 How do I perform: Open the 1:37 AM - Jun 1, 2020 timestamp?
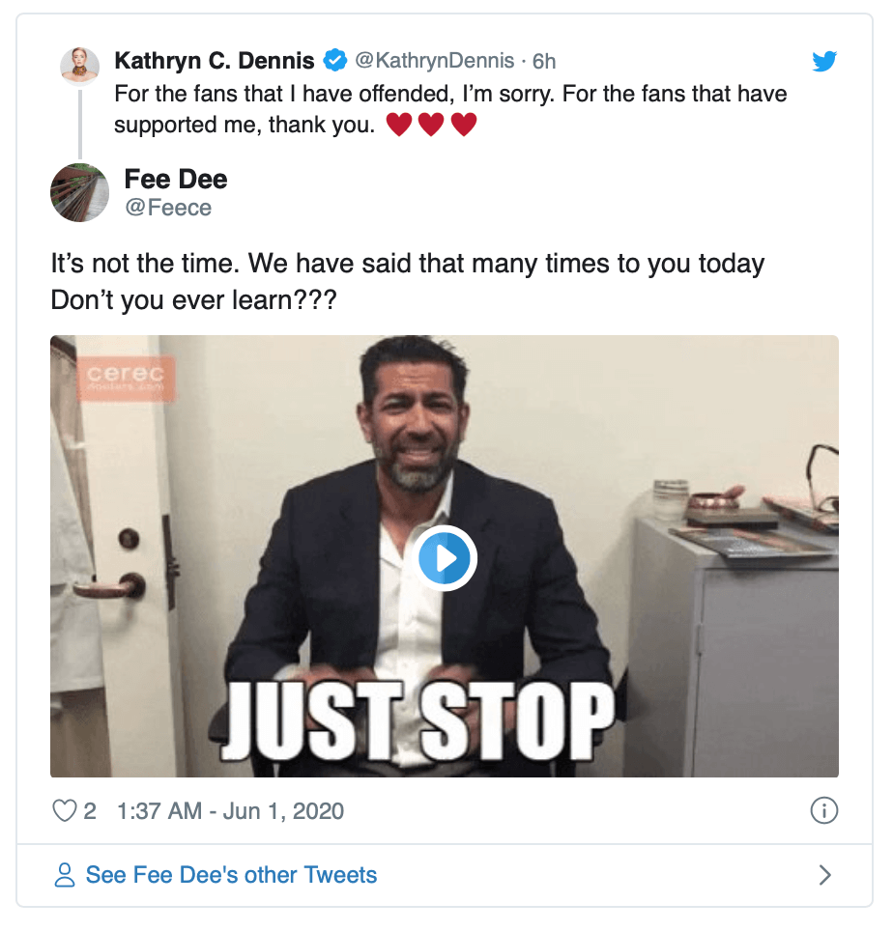point(230,811)
